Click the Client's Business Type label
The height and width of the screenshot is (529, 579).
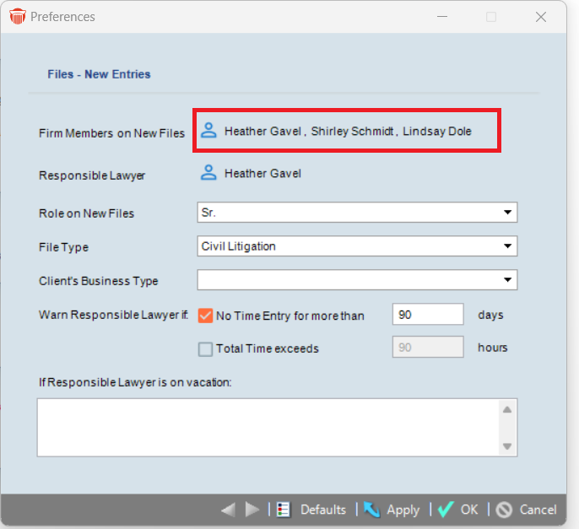(98, 281)
